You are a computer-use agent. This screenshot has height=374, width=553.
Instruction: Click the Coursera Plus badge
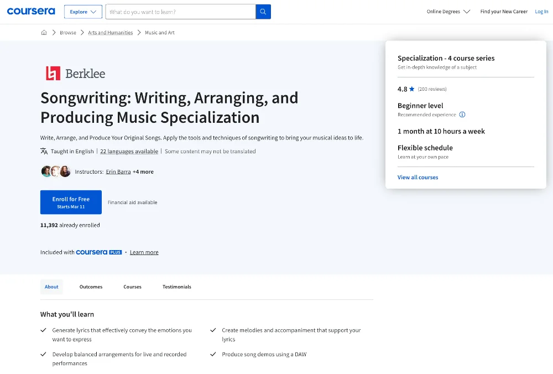pyautogui.click(x=100, y=252)
